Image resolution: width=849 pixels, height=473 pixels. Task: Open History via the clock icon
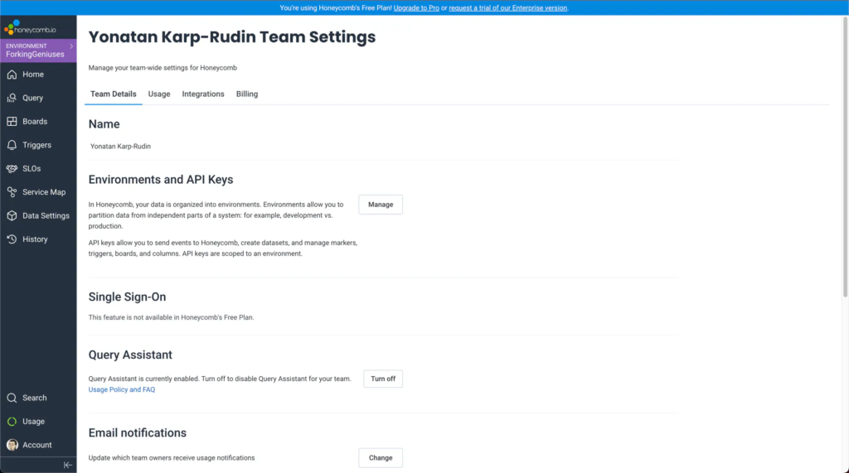(12, 239)
